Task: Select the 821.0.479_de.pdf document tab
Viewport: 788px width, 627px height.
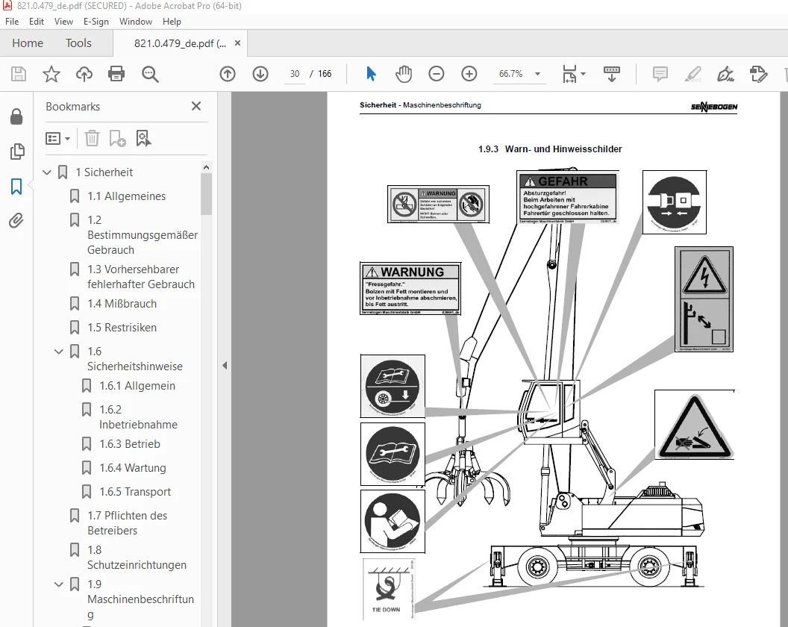Action: click(x=180, y=44)
